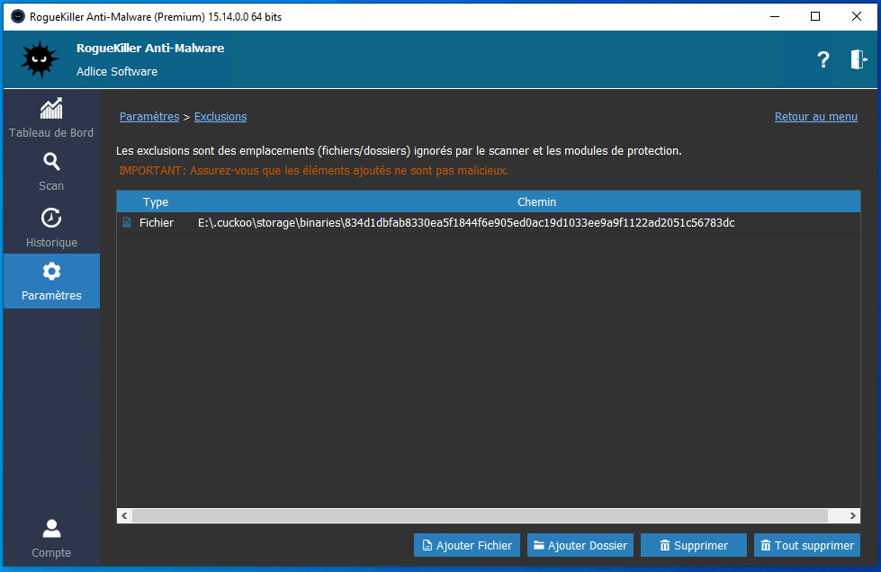Click the Tout supprimer button
881x572 pixels.
[806, 545]
